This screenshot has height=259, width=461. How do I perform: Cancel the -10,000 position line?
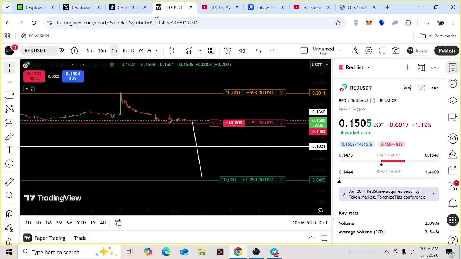click(281, 123)
